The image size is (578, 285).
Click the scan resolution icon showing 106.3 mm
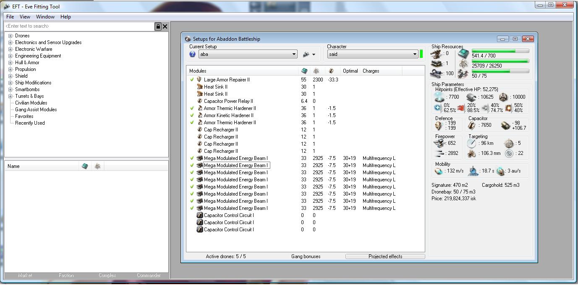pos(472,153)
